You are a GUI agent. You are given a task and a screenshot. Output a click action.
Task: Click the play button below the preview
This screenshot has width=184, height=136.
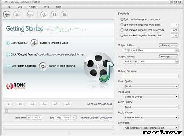(x=8, y=104)
